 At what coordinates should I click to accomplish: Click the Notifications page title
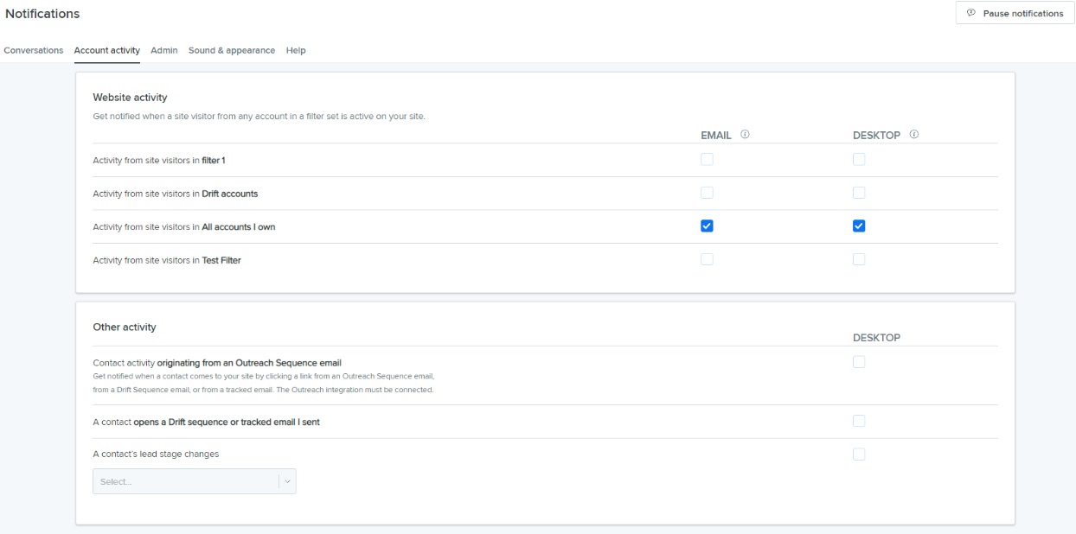(42, 14)
